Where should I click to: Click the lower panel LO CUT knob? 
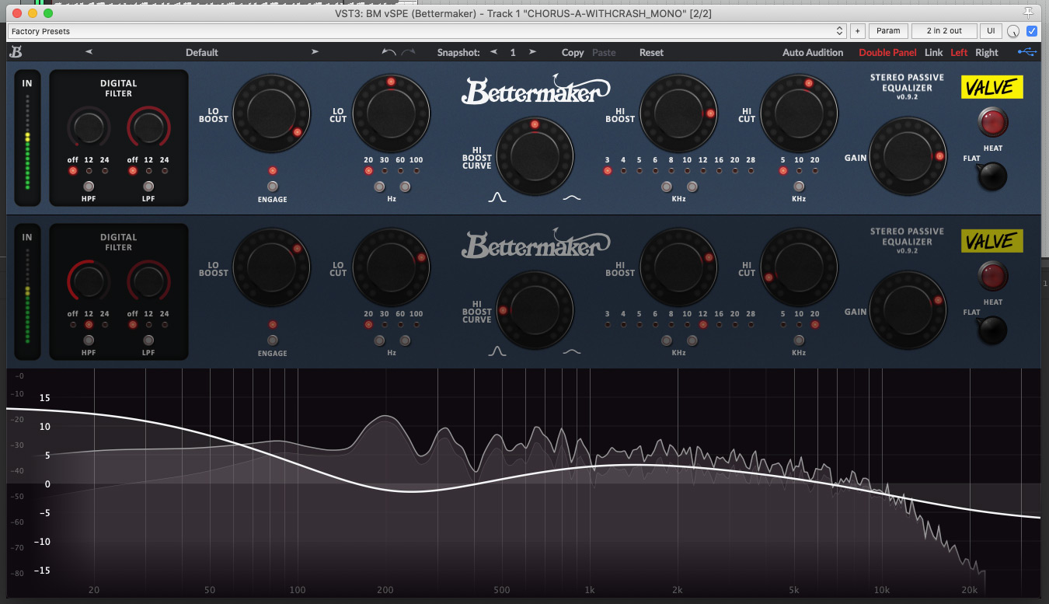(x=391, y=267)
